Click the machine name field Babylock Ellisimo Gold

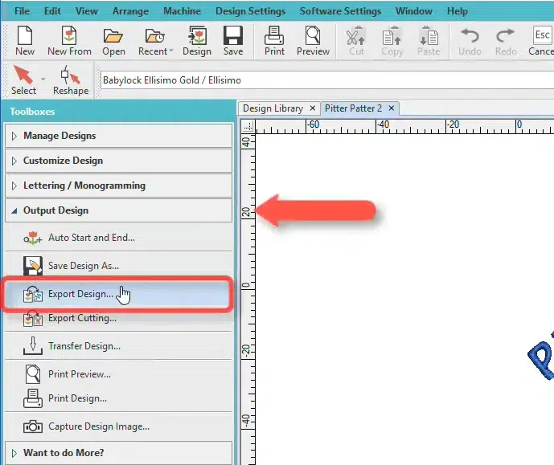[x=326, y=80]
